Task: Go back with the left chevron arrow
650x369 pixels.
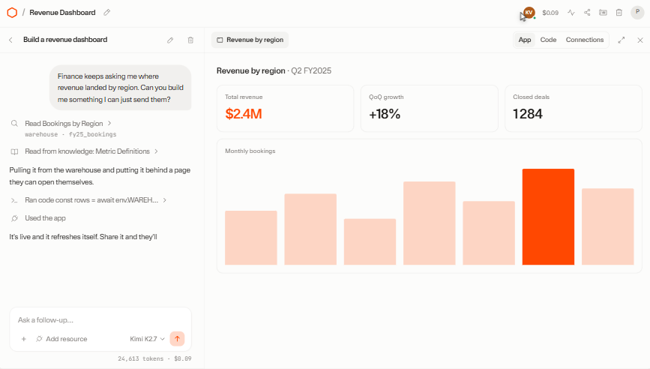Action: click(x=10, y=40)
